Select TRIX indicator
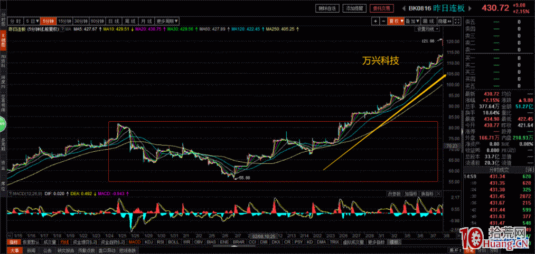This screenshot has width=535, height=254. (335, 242)
